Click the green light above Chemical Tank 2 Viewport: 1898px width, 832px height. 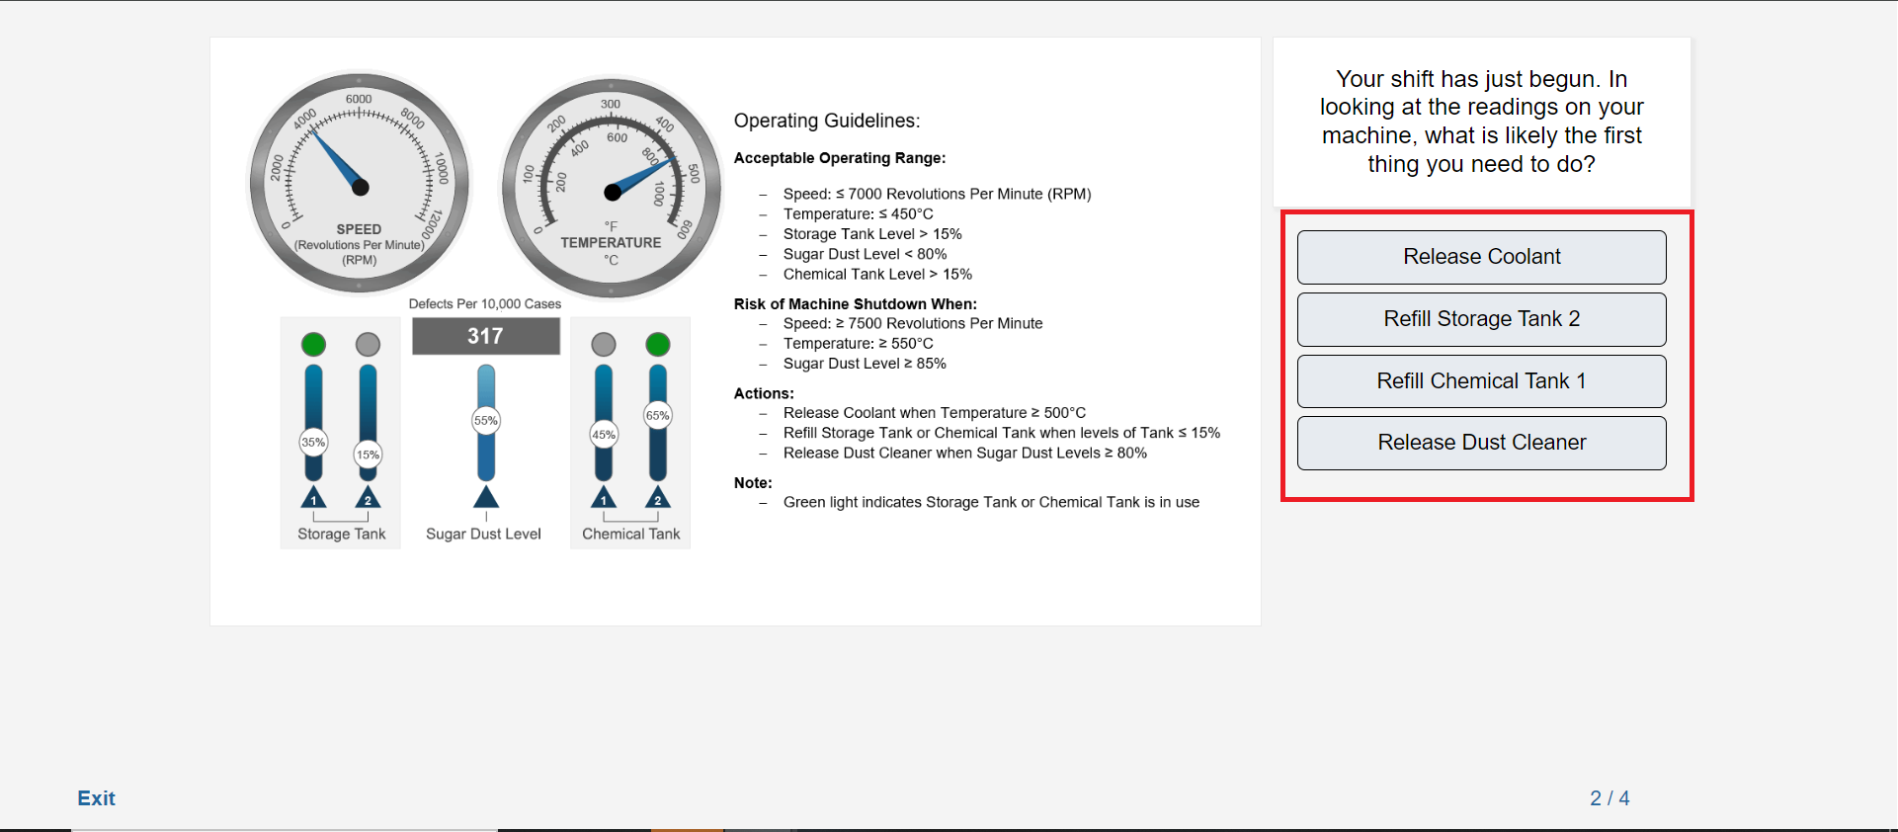click(658, 344)
